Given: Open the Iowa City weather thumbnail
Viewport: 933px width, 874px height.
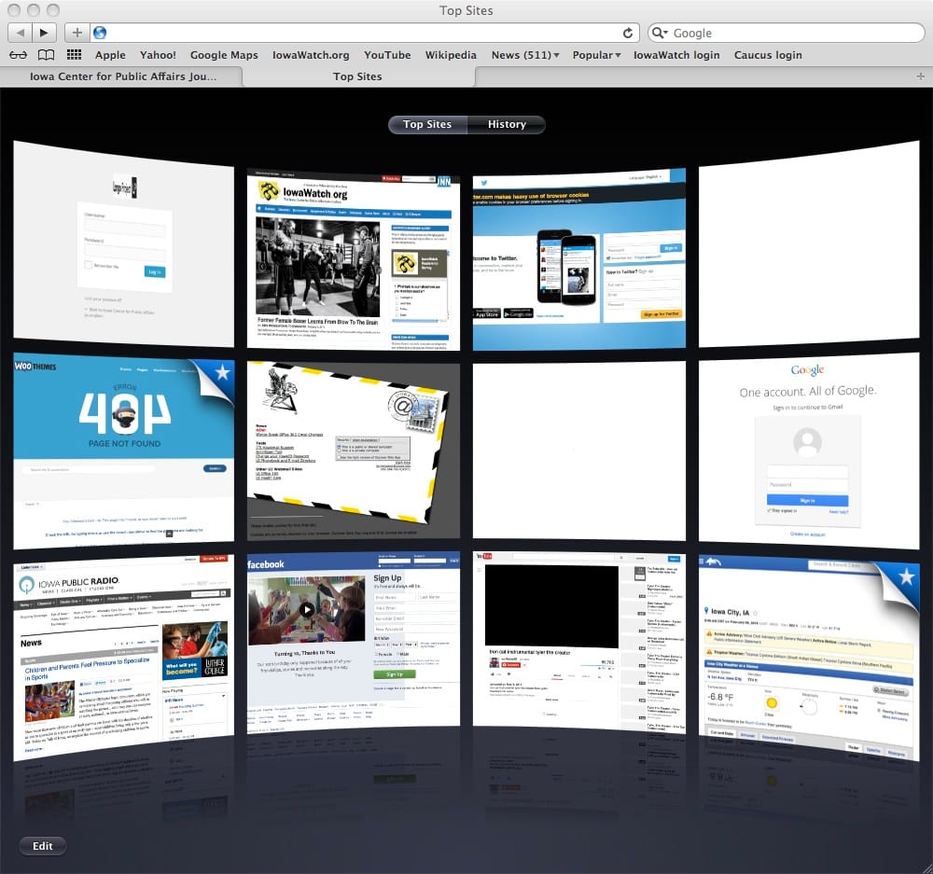Looking at the screenshot, I should coord(809,658).
